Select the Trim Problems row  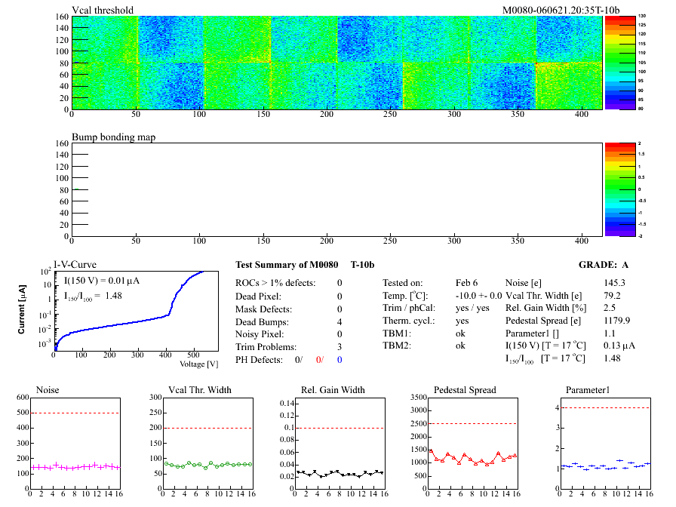tap(289, 347)
